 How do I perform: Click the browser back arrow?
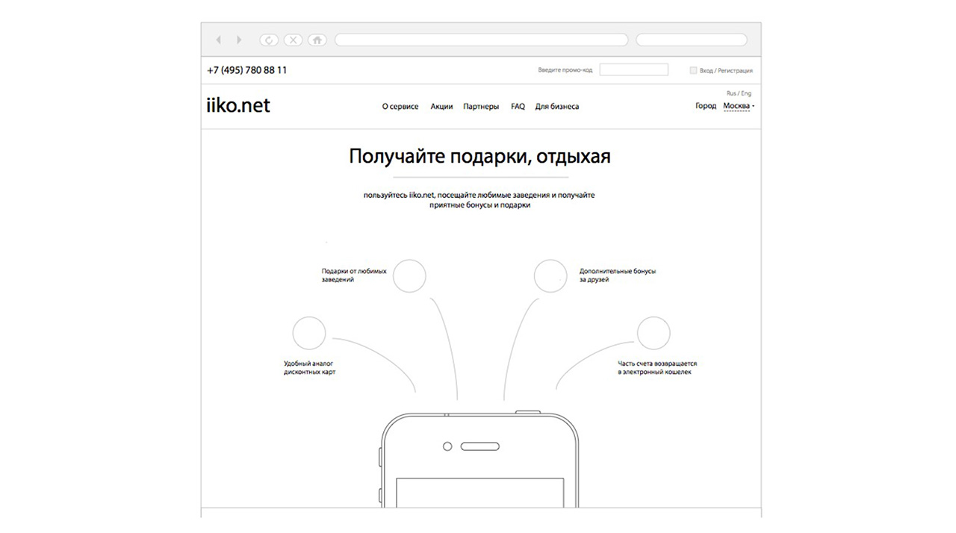click(x=218, y=40)
